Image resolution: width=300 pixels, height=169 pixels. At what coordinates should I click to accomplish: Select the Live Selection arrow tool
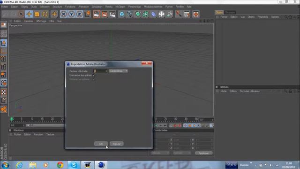click(21, 14)
